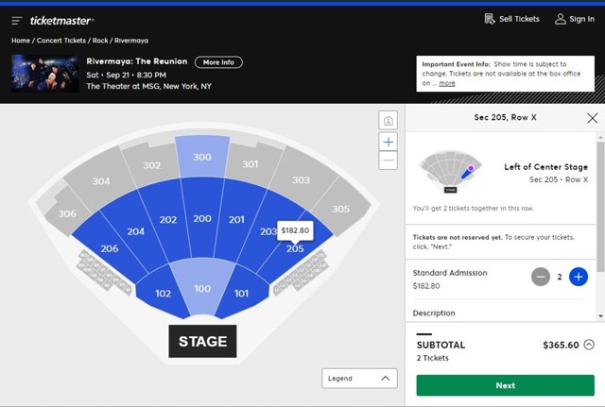Click the Sell Tickets icon
Image resolution: width=605 pixels, height=407 pixels.
click(x=490, y=19)
